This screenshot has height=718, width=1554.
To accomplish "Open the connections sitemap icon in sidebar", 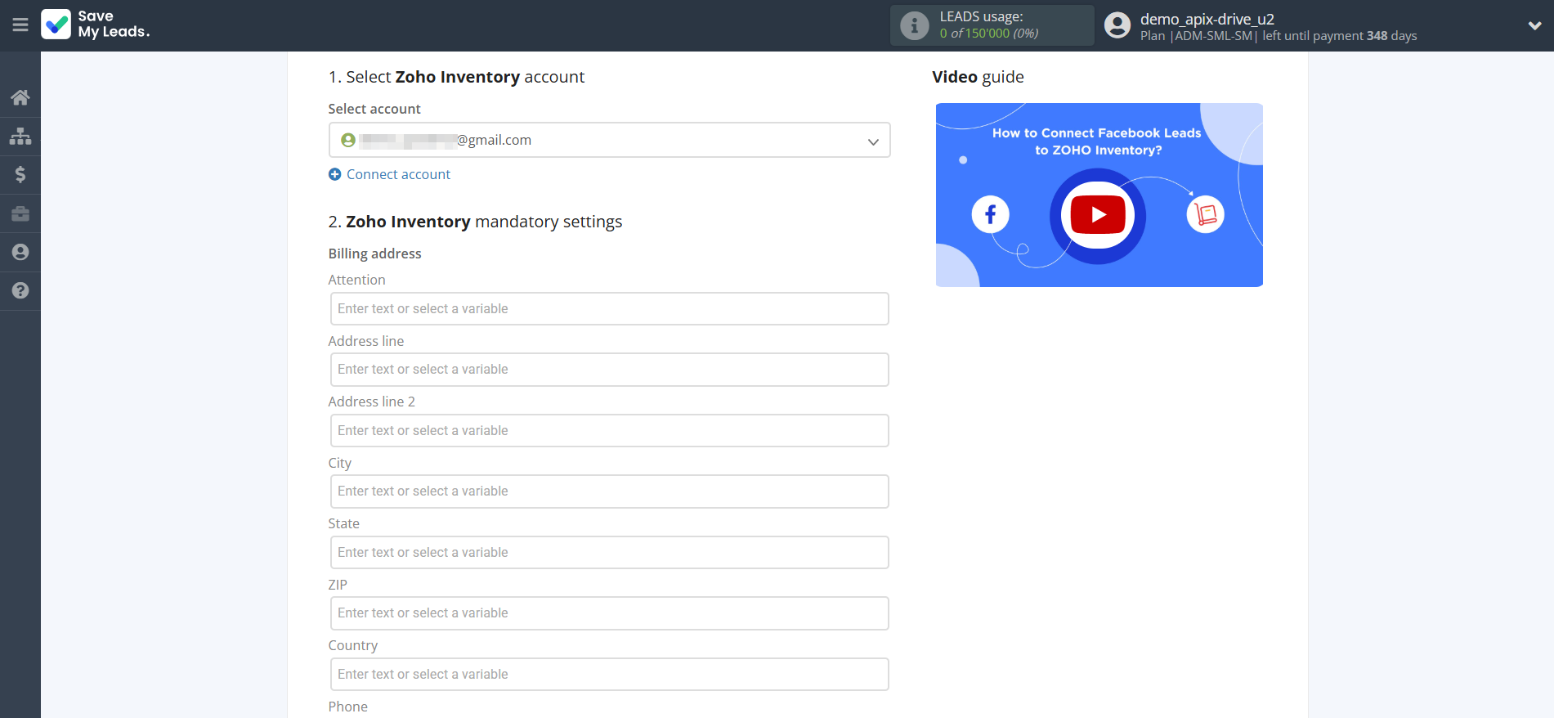I will tap(20, 136).
